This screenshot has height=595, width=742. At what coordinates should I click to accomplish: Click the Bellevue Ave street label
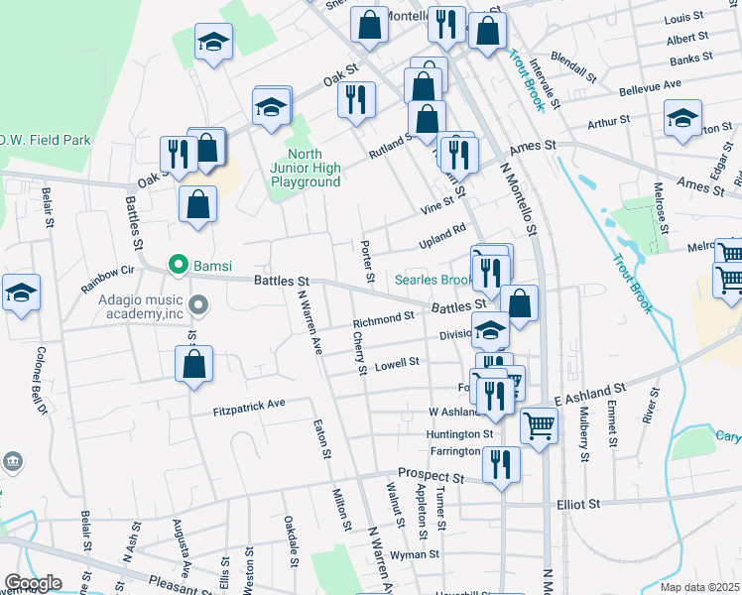(650, 87)
